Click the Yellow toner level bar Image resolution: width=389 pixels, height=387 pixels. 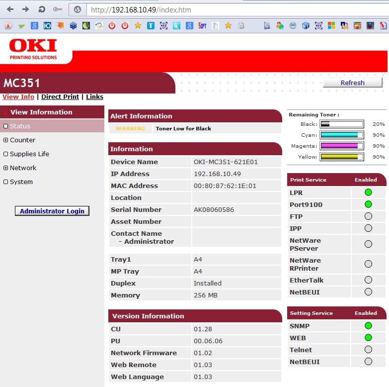[342, 157]
